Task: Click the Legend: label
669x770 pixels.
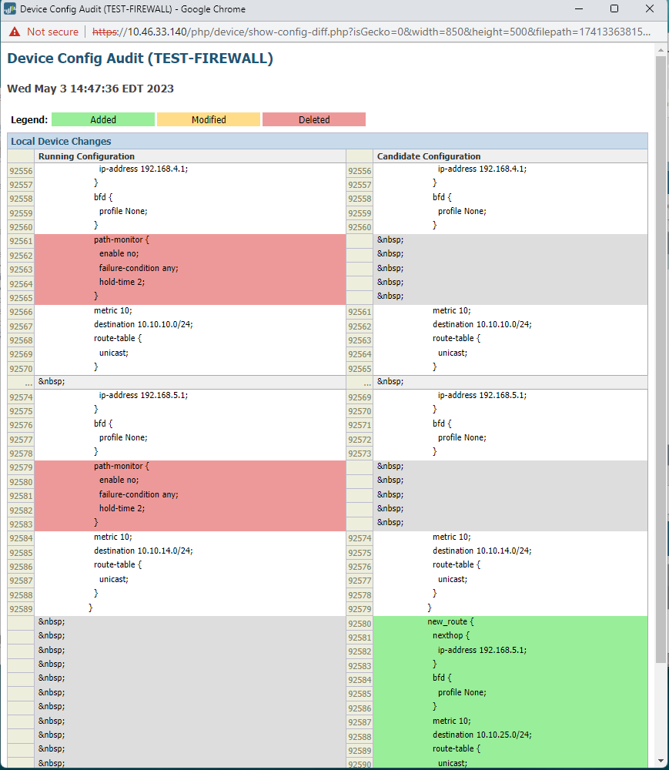Action: [x=29, y=119]
